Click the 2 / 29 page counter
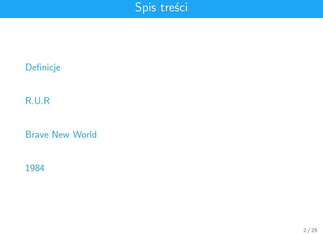Viewport: 323px width, 234px height. (310, 230)
